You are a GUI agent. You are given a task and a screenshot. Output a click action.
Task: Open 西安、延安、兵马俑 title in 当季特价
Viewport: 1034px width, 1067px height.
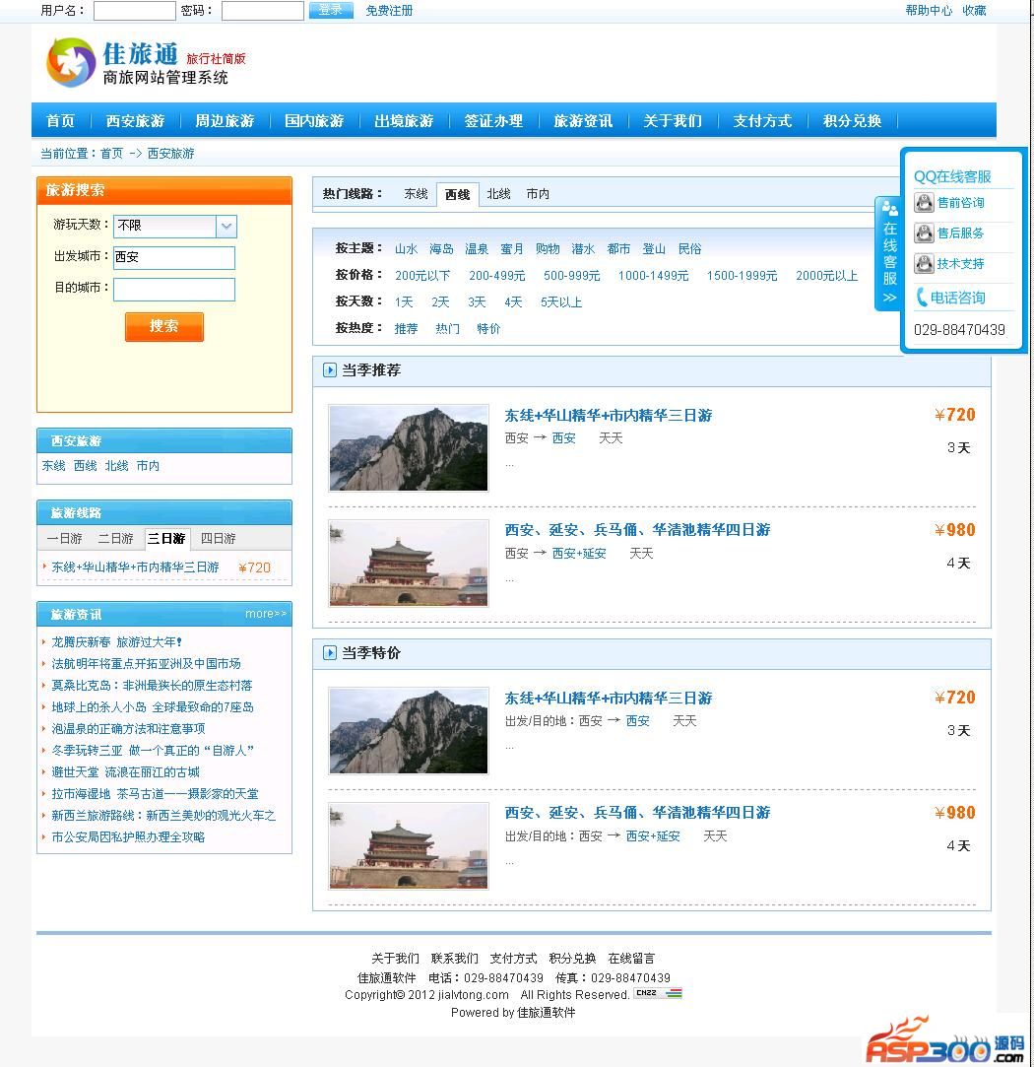[637, 813]
